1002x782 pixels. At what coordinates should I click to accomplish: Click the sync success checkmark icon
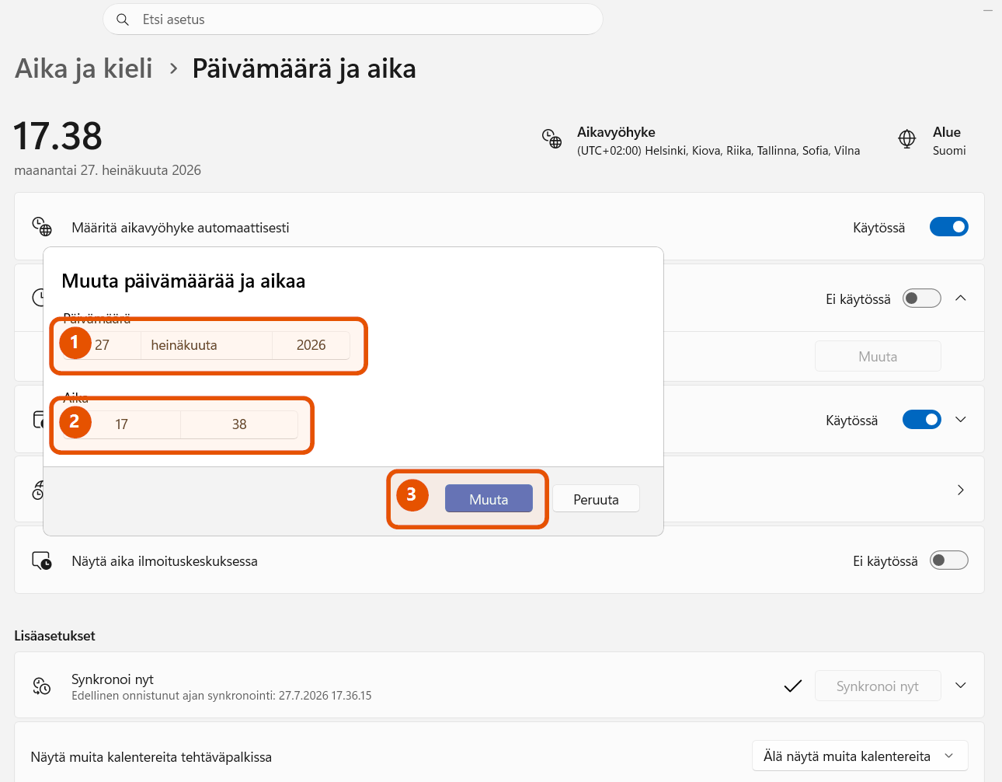pyautogui.click(x=793, y=686)
